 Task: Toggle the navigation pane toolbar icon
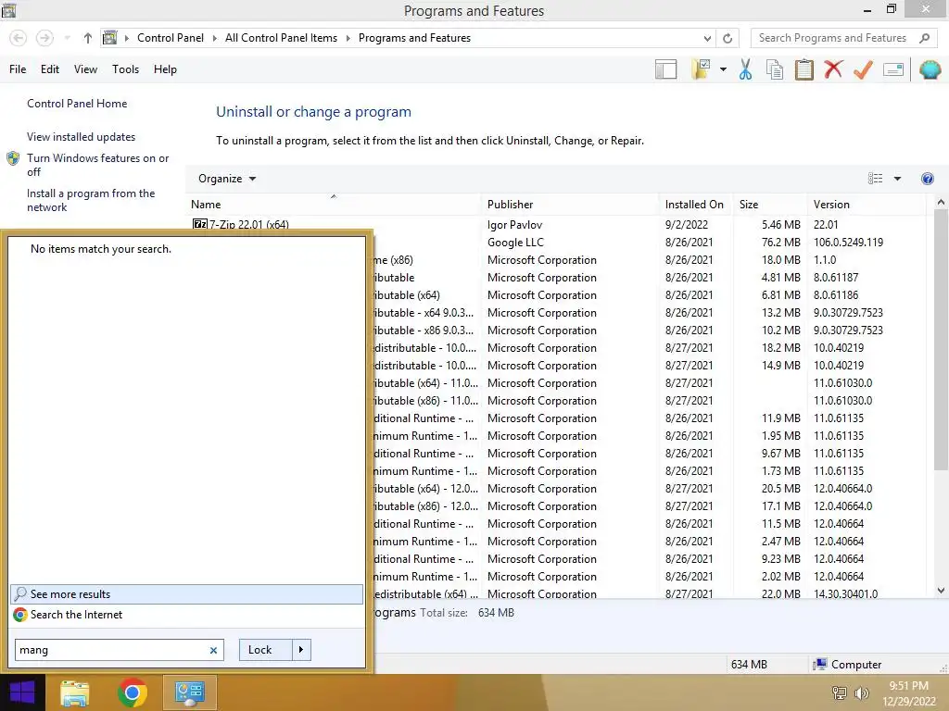point(665,69)
